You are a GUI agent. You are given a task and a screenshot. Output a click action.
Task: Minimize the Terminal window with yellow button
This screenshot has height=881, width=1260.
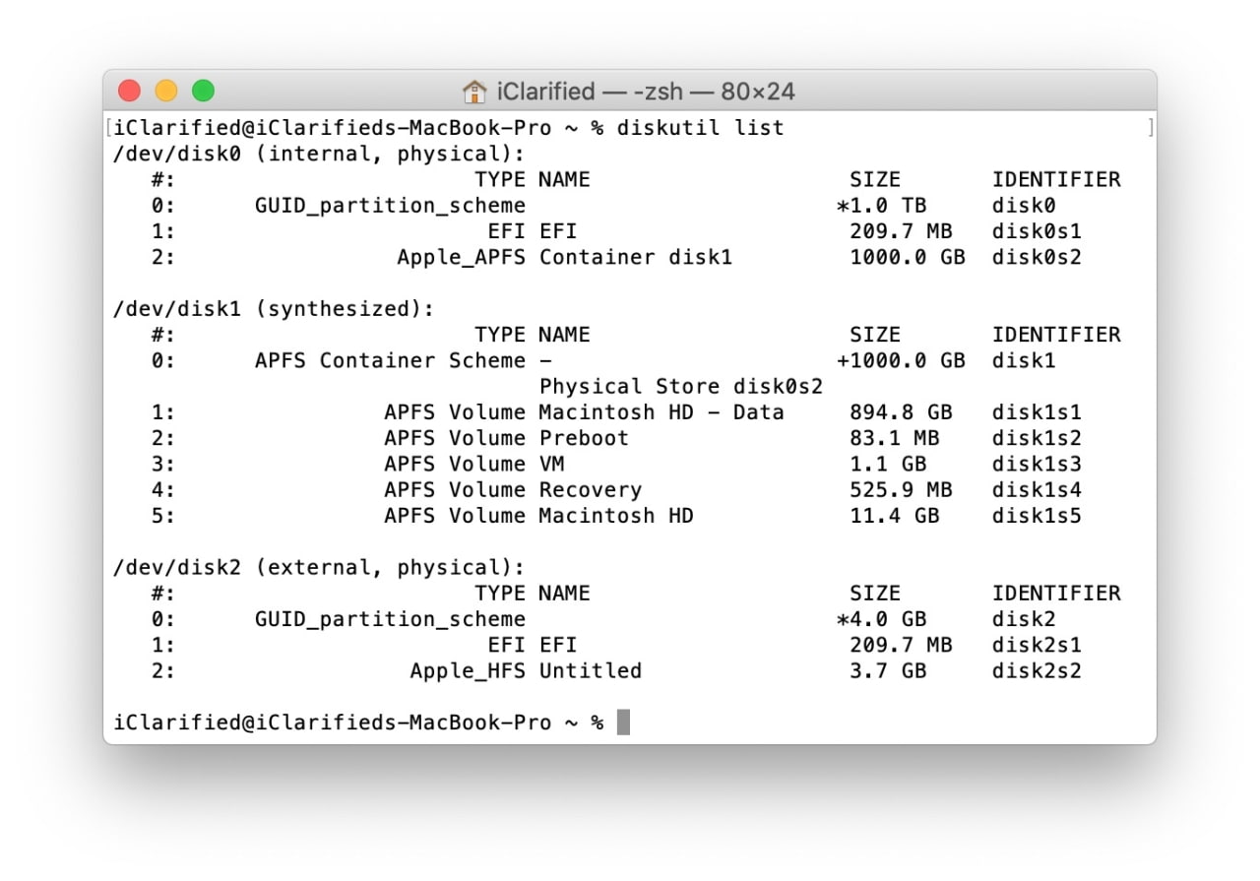[166, 92]
